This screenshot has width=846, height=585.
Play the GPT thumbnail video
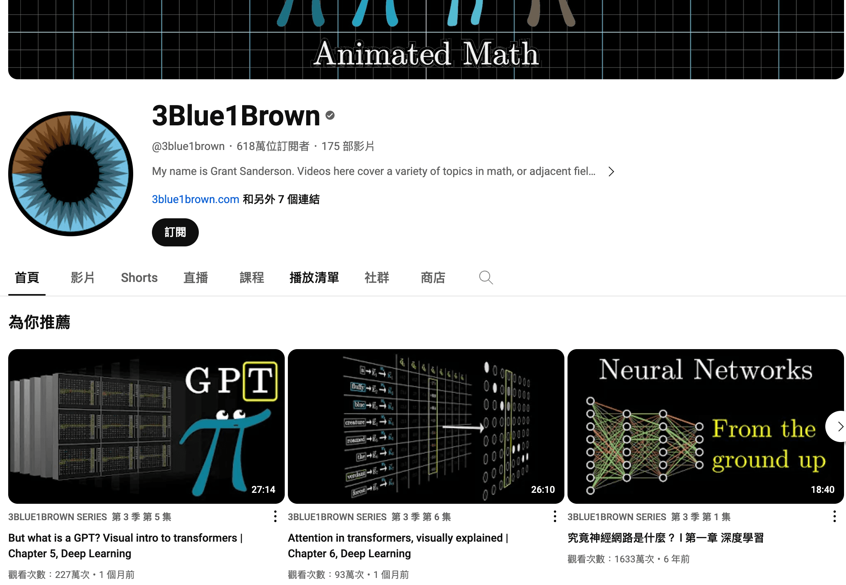tap(146, 426)
